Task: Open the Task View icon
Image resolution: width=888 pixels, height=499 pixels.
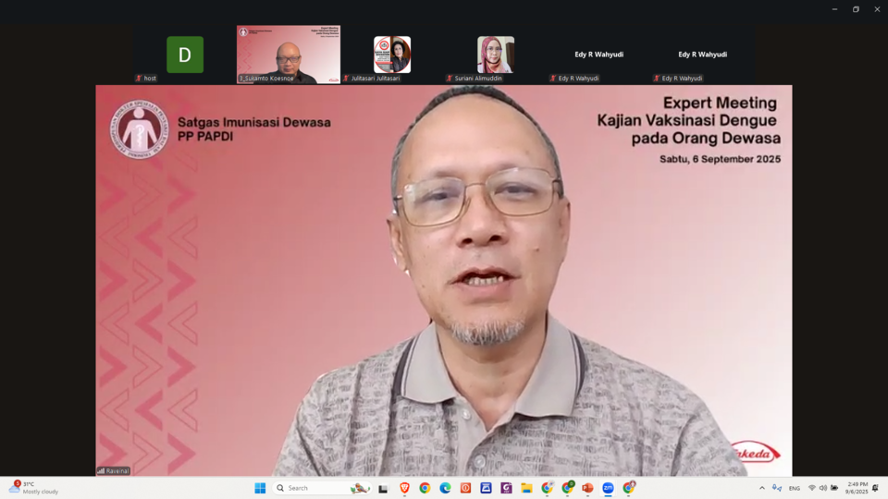Action: 383,488
